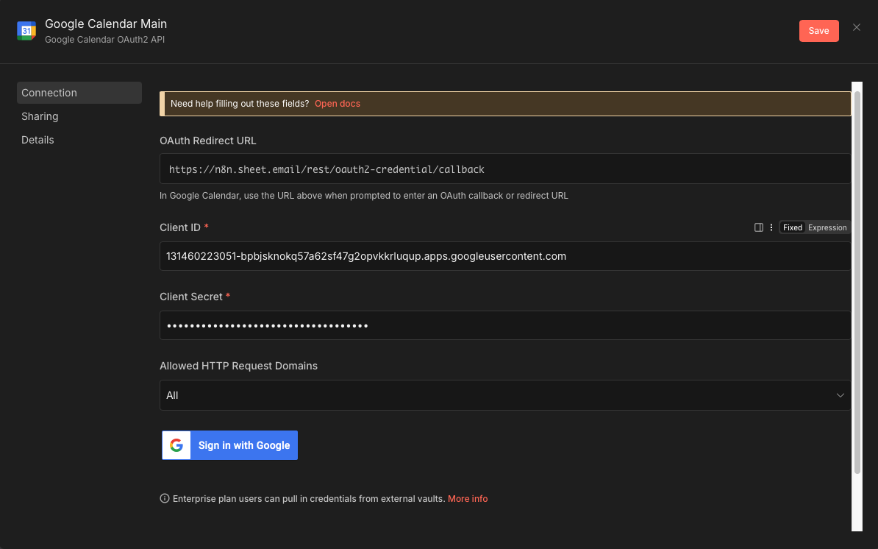Click the Google G logo on the sign-in button

click(x=176, y=445)
